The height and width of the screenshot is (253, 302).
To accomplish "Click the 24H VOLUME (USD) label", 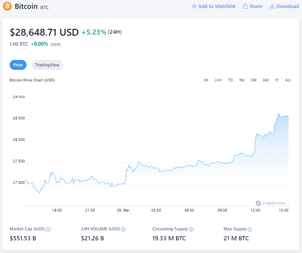I will tap(100, 229).
